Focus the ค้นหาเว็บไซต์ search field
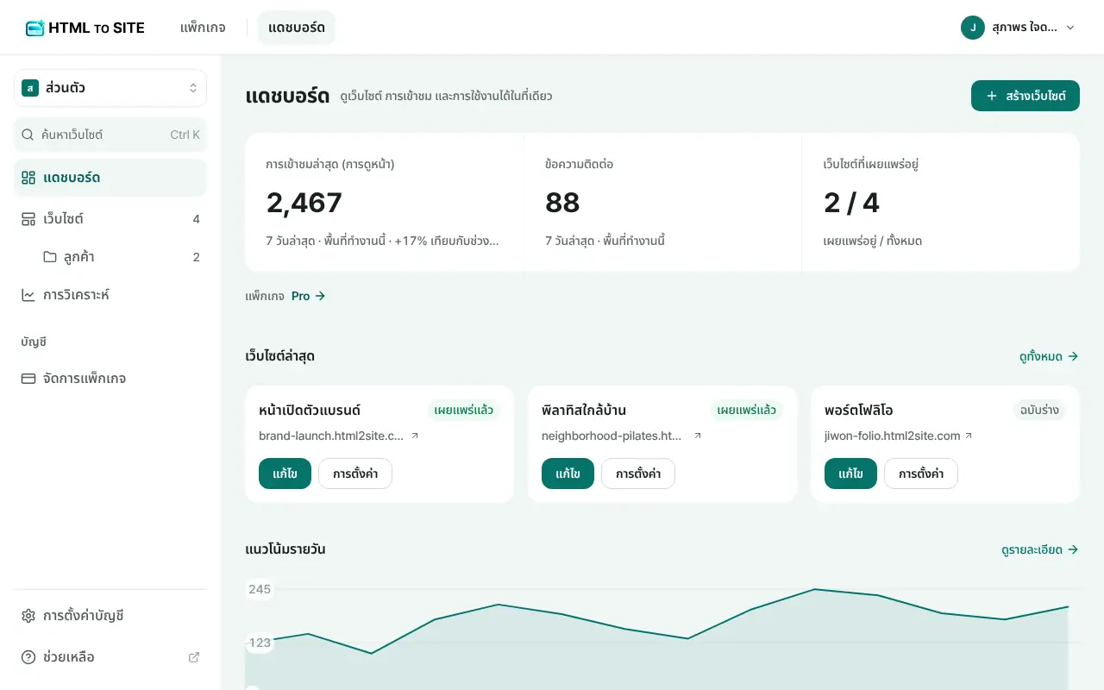Viewport: 1104px width, 690px height. [x=110, y=135]
